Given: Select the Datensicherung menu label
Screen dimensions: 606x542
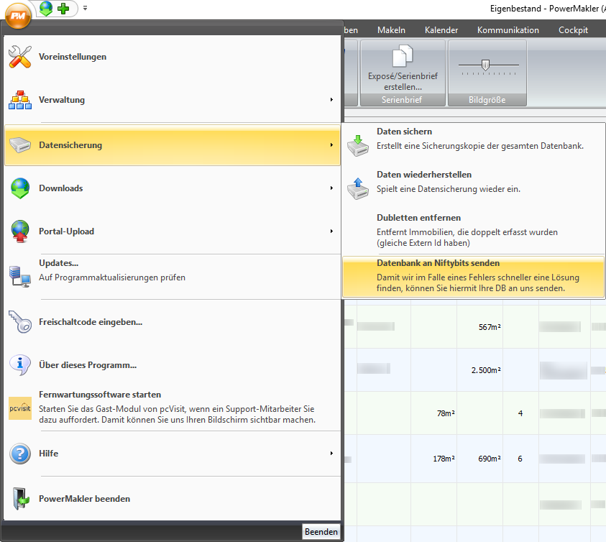Looking at the screenshot, I should pos(70,145).
